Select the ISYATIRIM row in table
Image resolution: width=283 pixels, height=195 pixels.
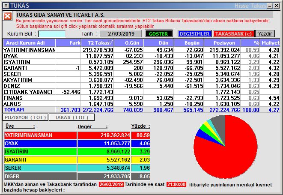[x=141, y=62]
